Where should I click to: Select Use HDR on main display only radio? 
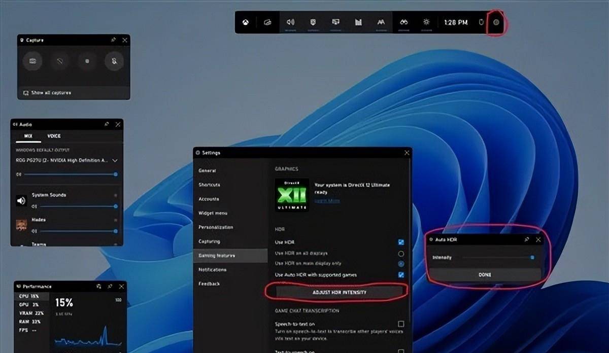pyautogui.click(x=401, y=264)
